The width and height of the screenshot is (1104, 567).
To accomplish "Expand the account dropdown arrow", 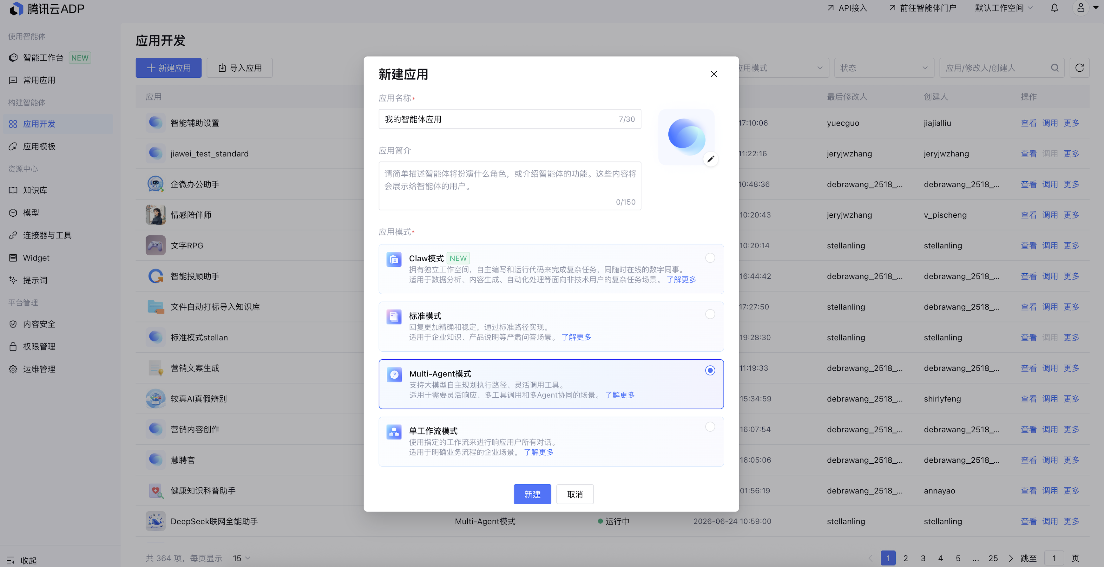I will (x=1096, y=8).
